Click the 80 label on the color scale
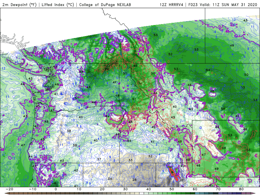 click(x=241, y=189)
